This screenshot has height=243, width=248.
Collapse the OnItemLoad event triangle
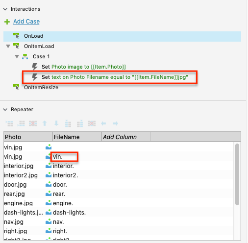pos(8,47)
